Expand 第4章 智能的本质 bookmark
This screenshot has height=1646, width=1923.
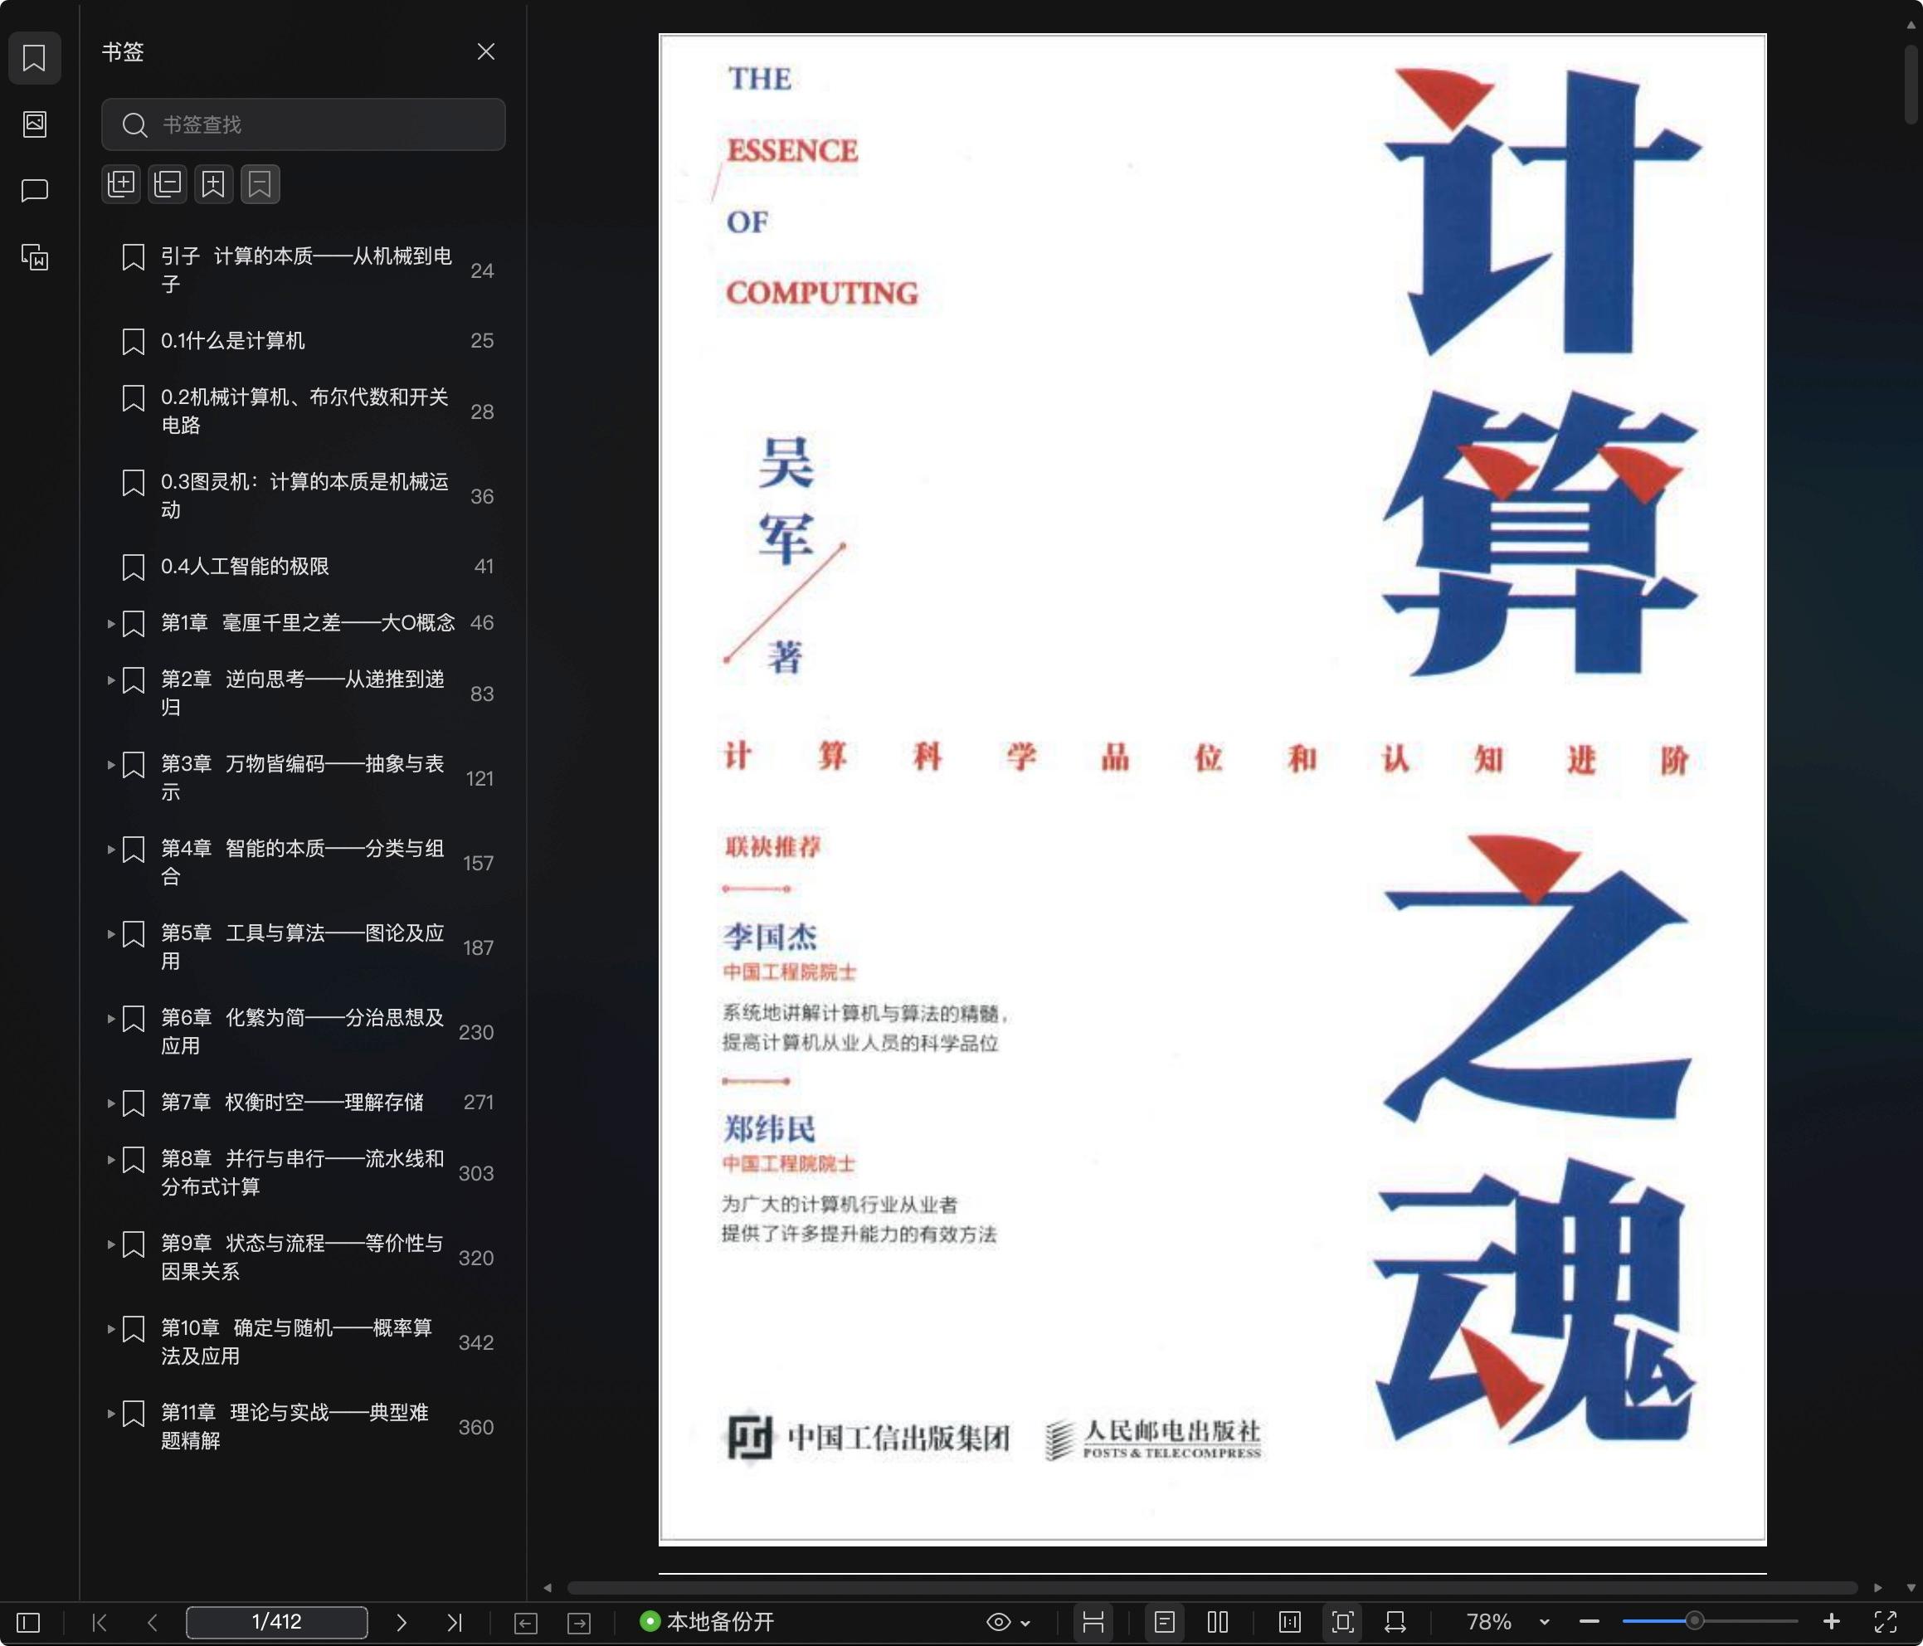point(110,850)
